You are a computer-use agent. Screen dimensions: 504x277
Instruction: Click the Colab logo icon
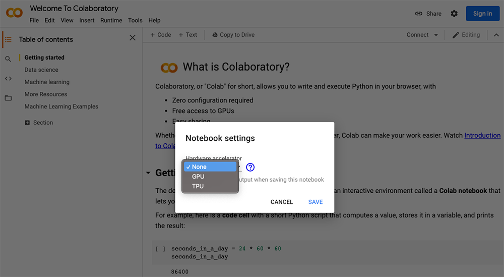pyautogui.click(x=14, y=13)
